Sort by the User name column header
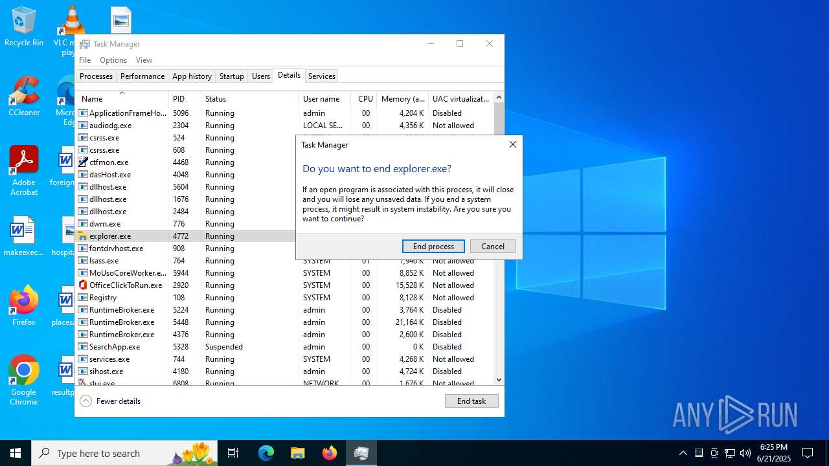The width and height of the screenshot is (829, 466). tap(324, 99)
